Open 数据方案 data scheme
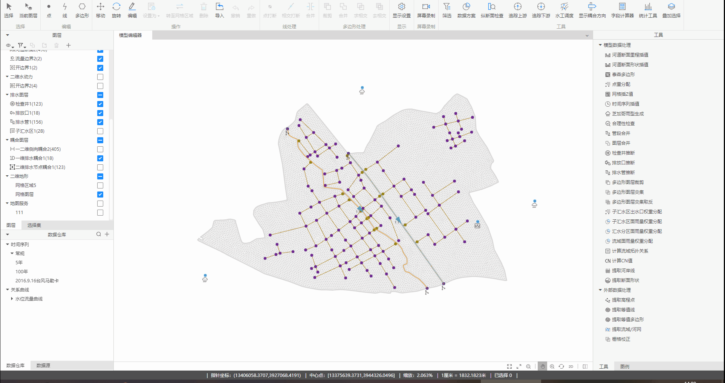725x383 pixels. [x=467, y=11]
